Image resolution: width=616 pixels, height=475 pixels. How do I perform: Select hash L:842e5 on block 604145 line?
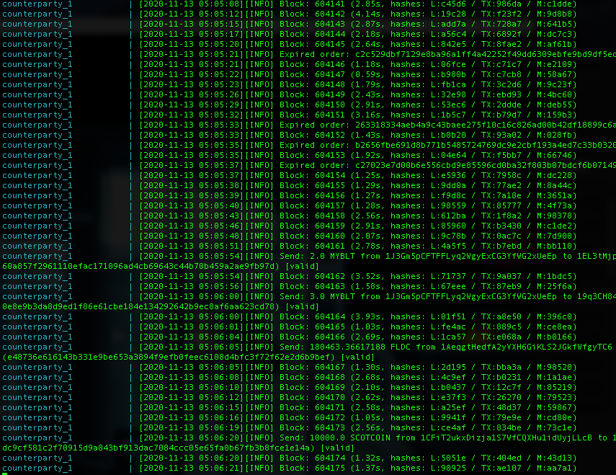coord(448,45)
